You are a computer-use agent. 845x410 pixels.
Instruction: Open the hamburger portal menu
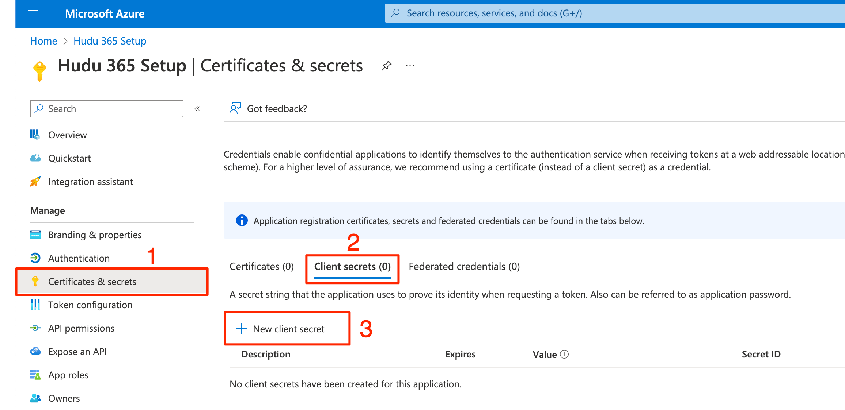click(x=33, y=13)
